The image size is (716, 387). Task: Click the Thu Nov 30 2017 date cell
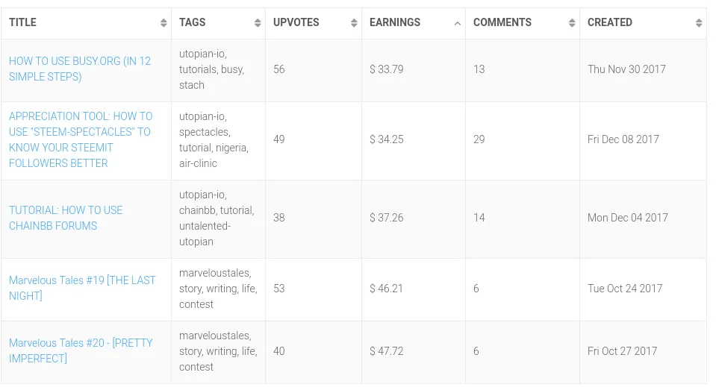[644, 70]
